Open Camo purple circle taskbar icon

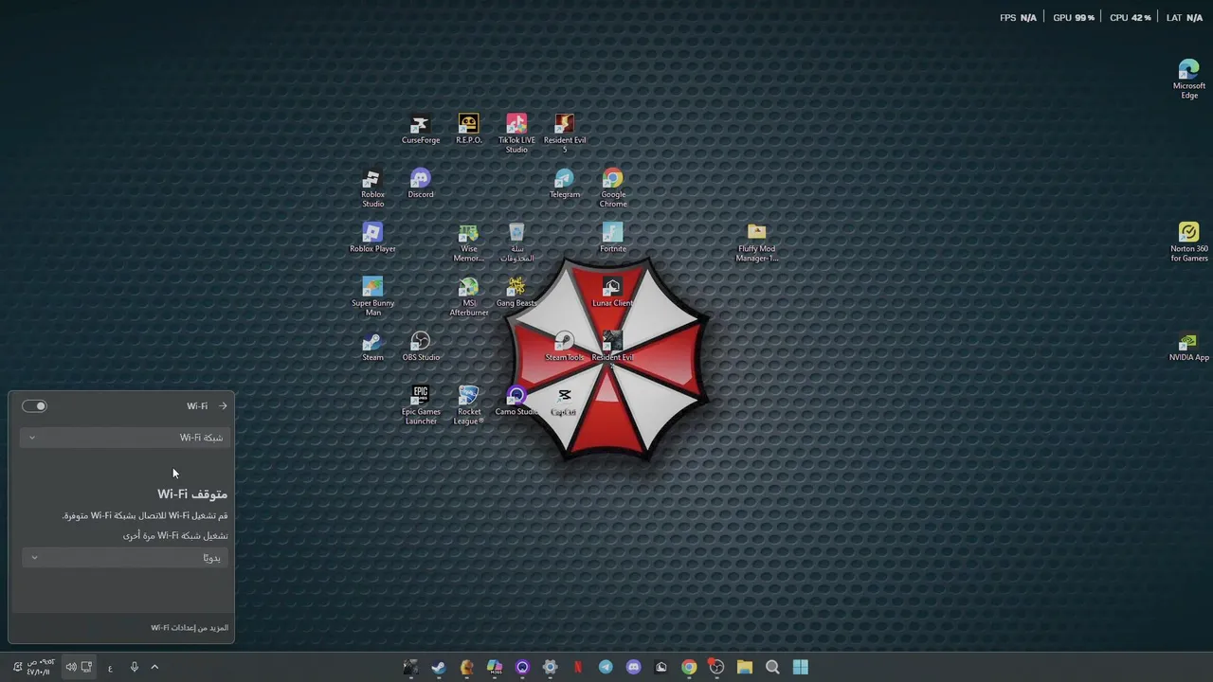click(522, 667)
